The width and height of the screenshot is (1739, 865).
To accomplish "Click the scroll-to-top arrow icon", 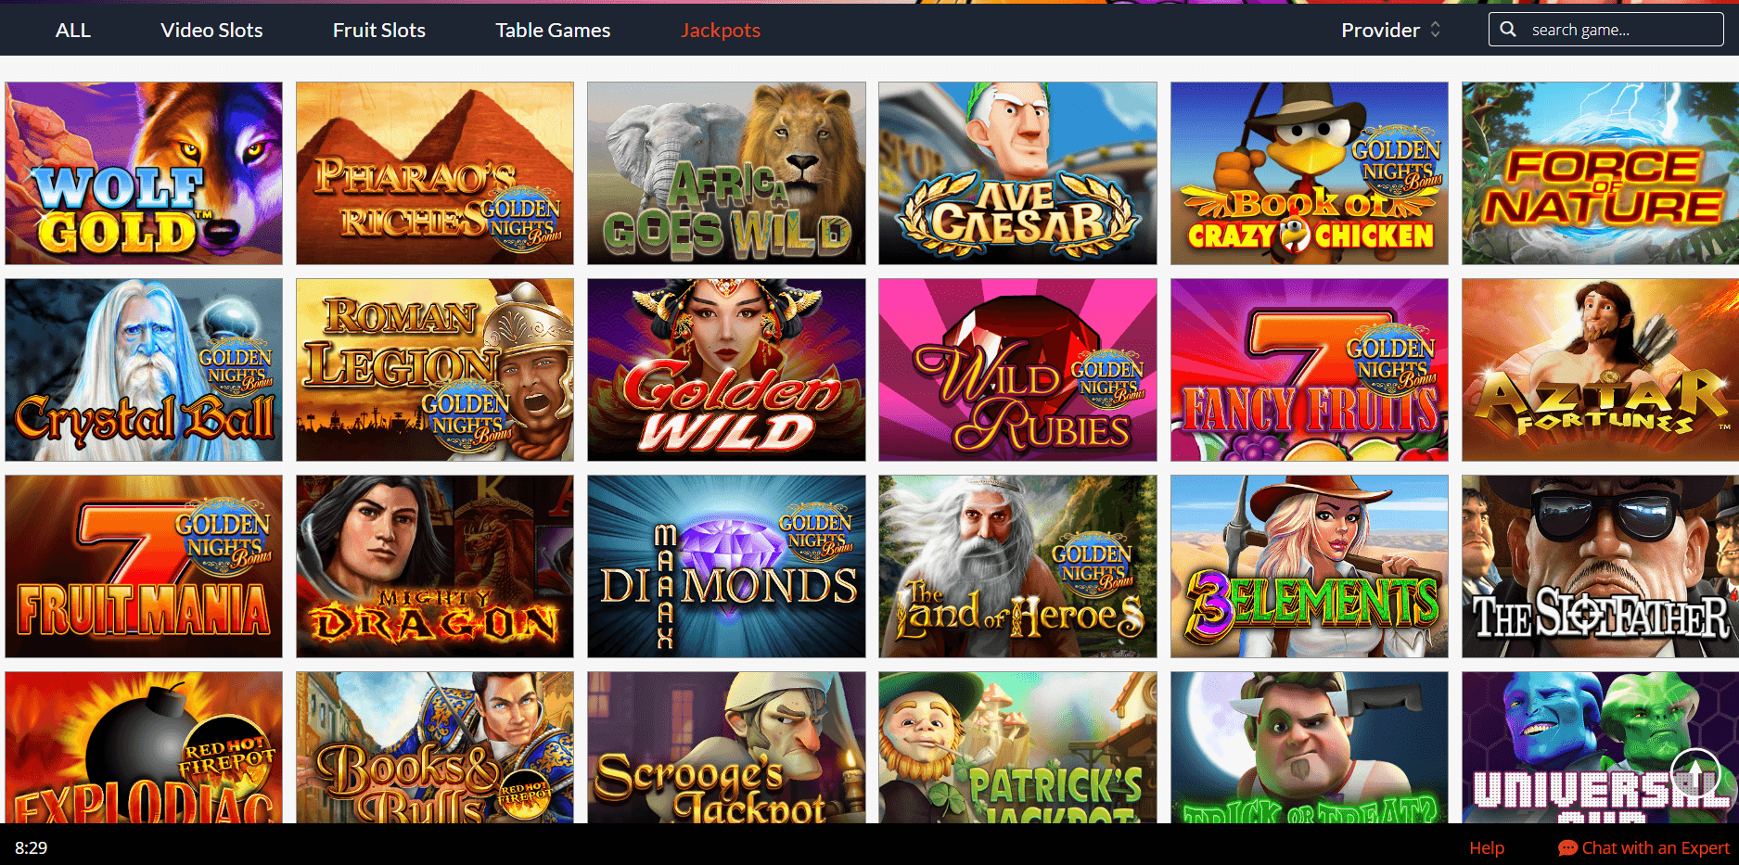I will tap(1696, 770).
